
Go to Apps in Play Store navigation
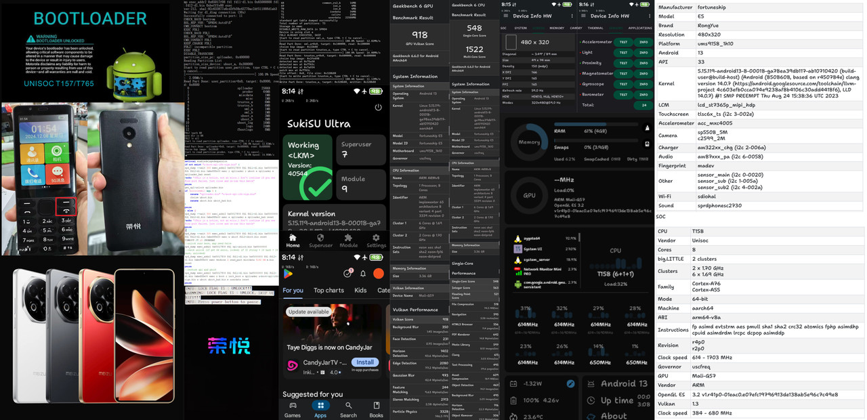[320, 409]
